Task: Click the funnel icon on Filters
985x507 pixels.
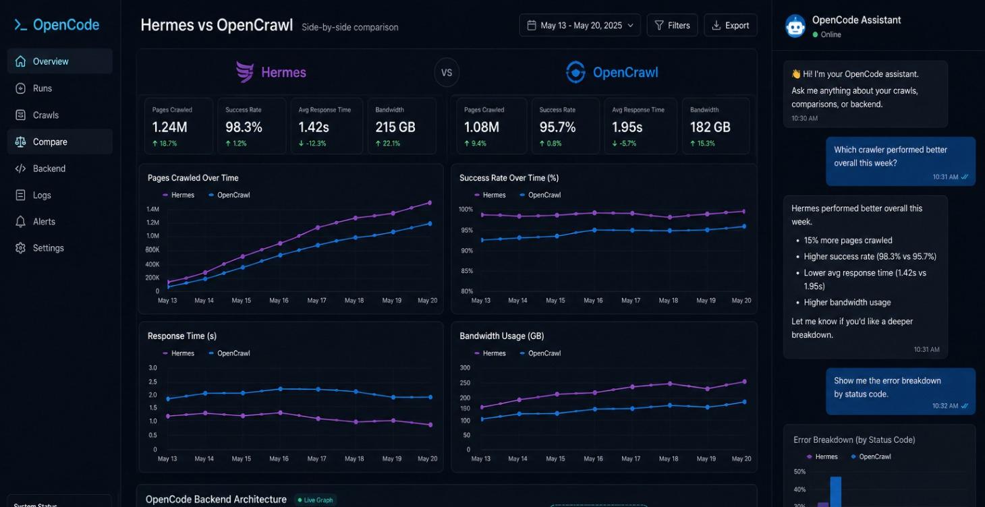Action: pos(659,25)
